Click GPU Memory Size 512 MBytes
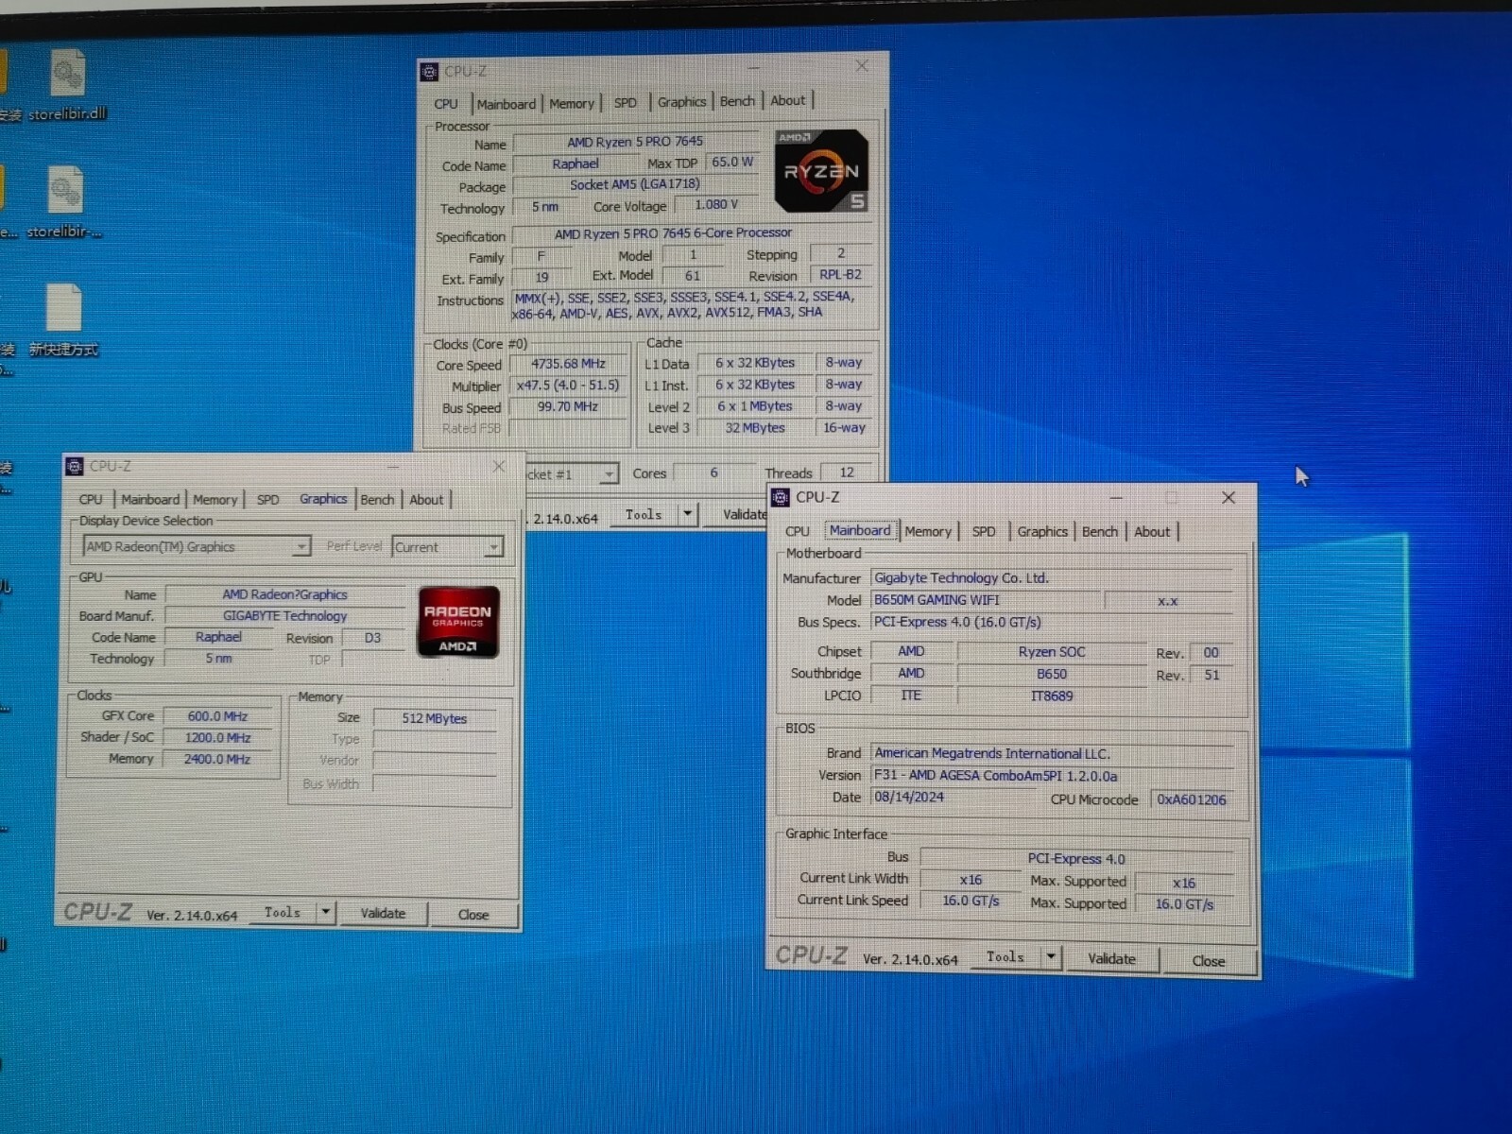The image size is (1512, 1134). pos(435,718)
